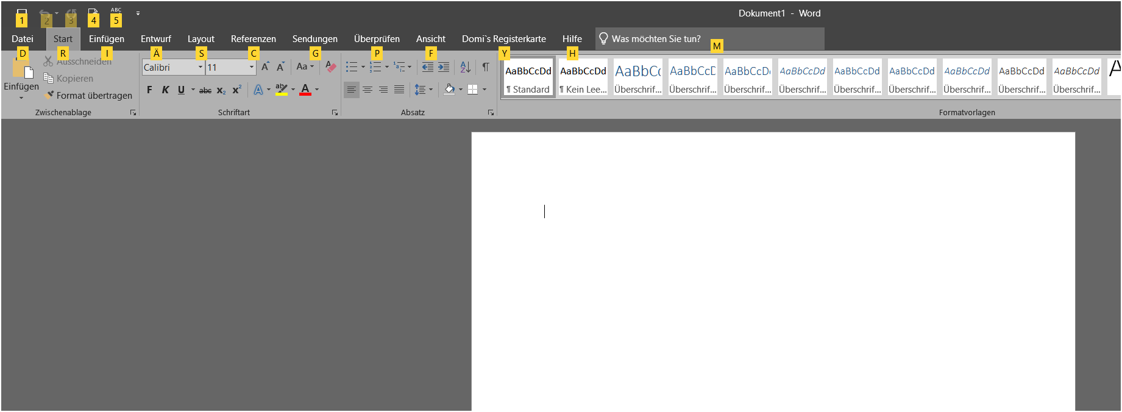This screenshot has width=1122, height=412.
Task: Click the clear formatting eraser icon
Action: tap(331, 67)
